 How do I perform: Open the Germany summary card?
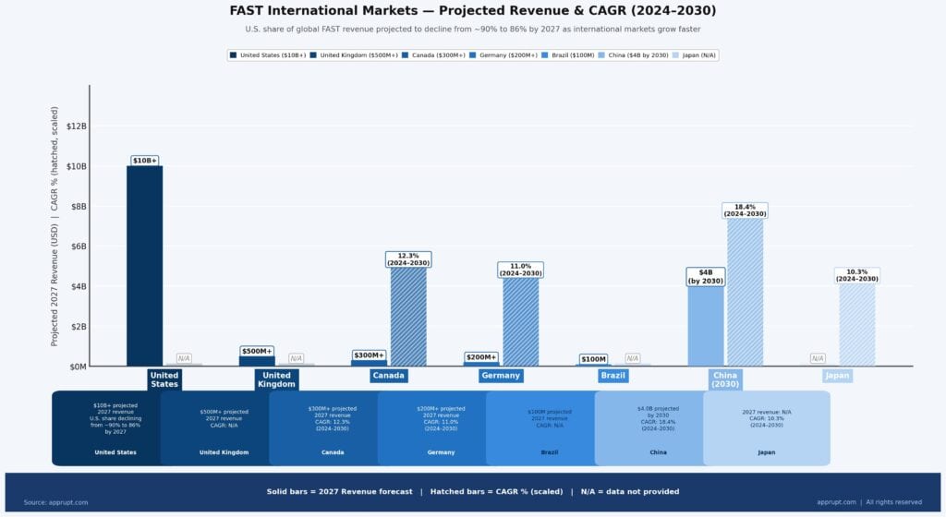click(x=441, y=427)
